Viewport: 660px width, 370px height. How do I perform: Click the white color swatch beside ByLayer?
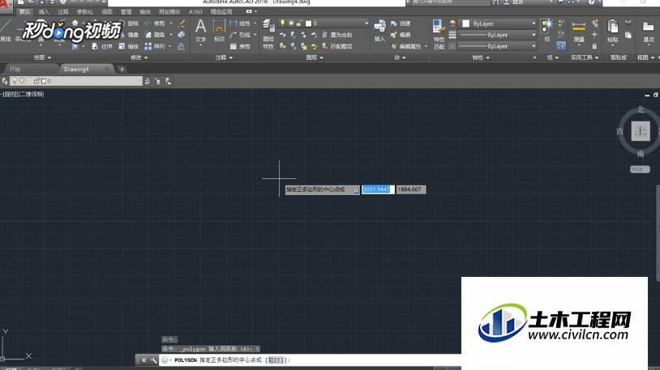465,23
